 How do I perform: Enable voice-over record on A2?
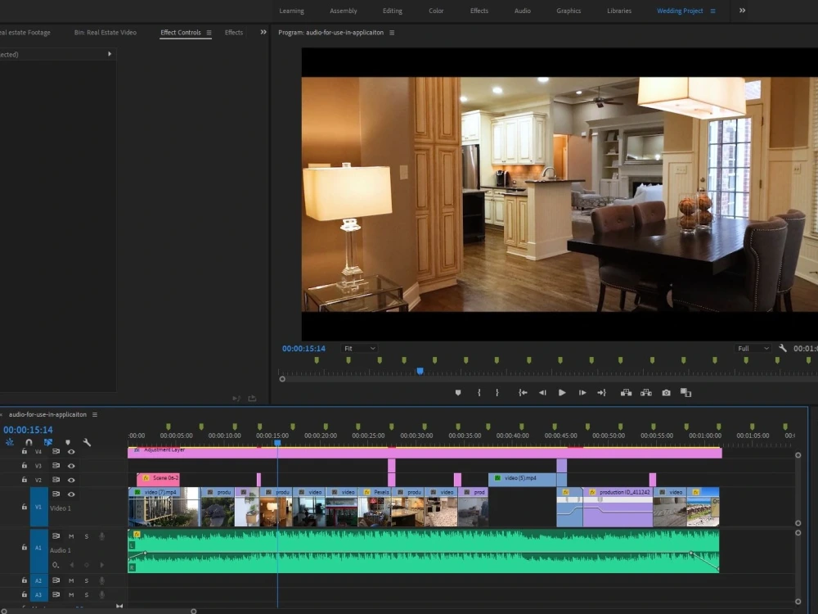pos(102,580)
